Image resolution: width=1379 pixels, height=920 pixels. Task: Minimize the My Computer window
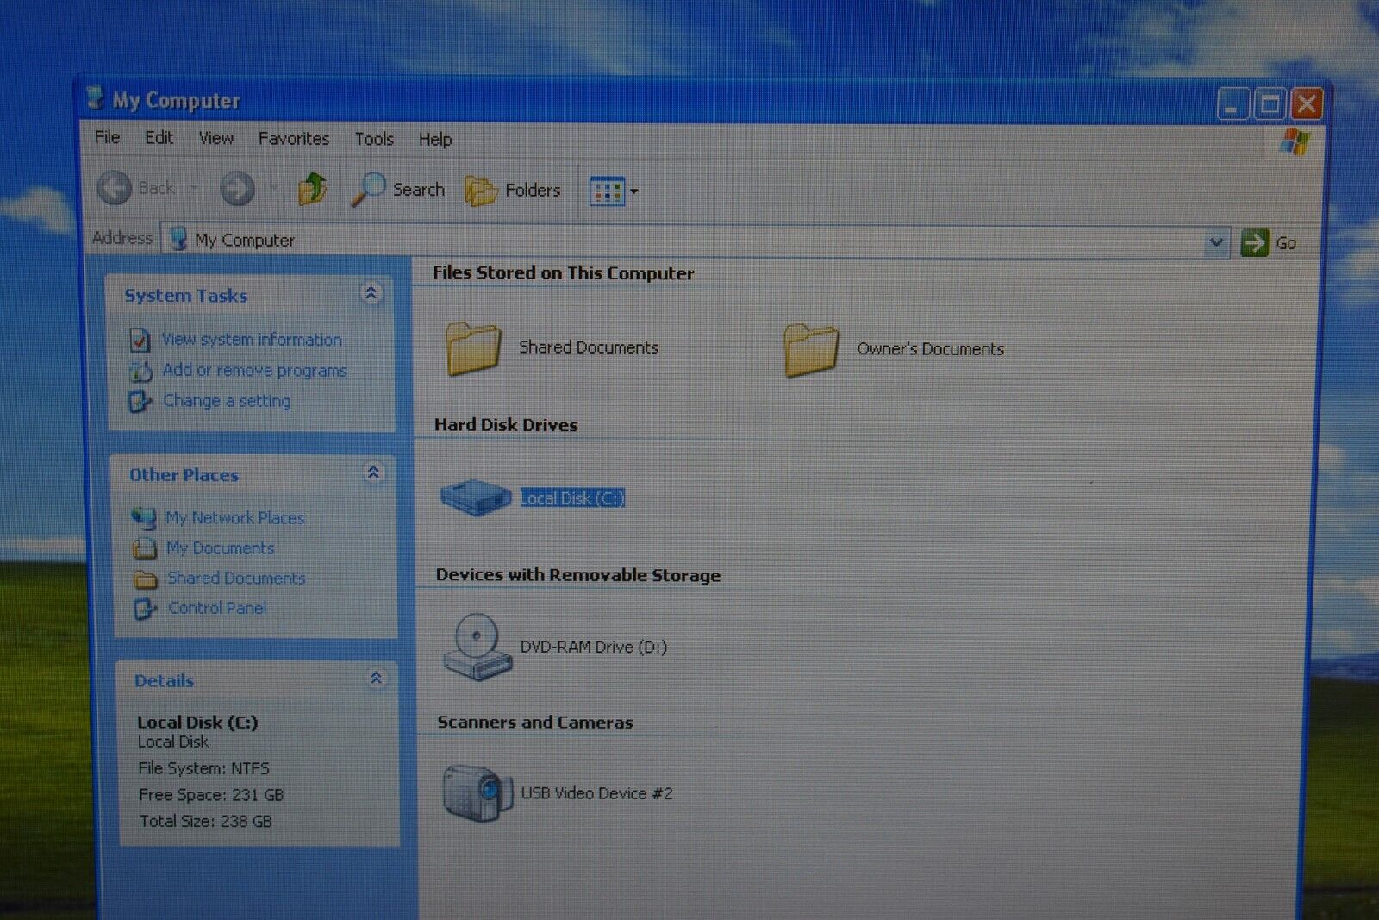point(1232,104)
